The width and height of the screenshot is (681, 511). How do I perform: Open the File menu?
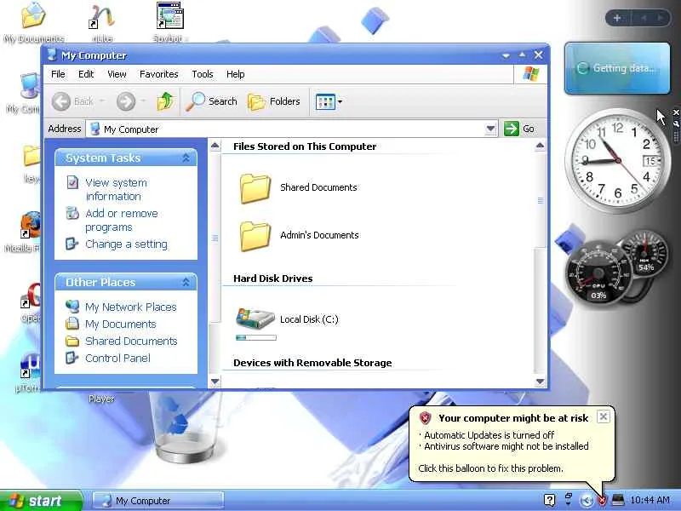58,74
